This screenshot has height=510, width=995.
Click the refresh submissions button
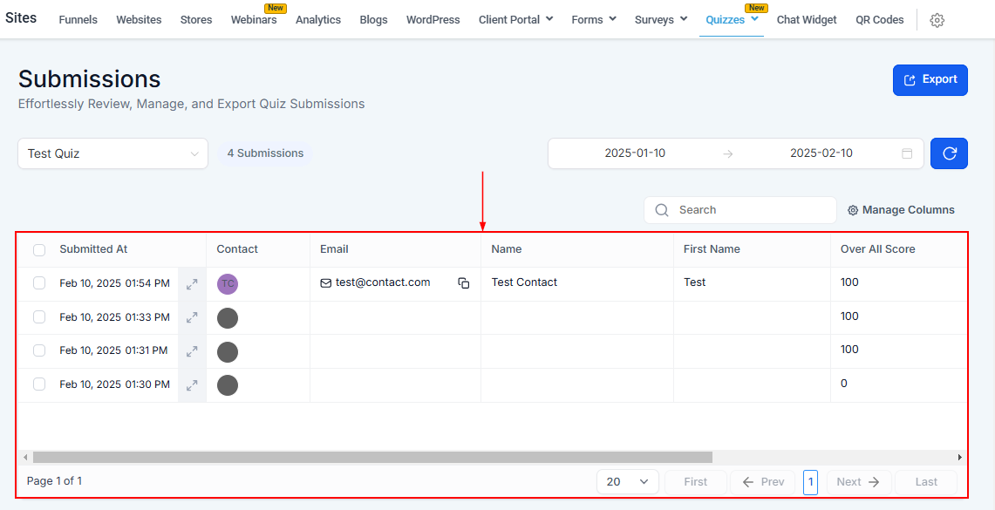click(949, 153)
